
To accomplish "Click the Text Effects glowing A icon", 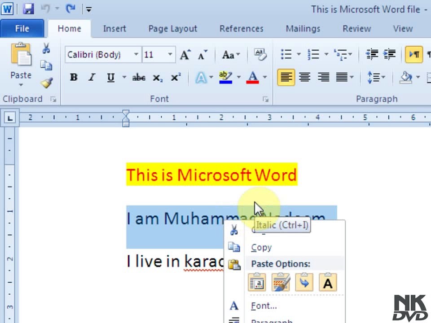I will pyautogui.click(x=201, y=78).
